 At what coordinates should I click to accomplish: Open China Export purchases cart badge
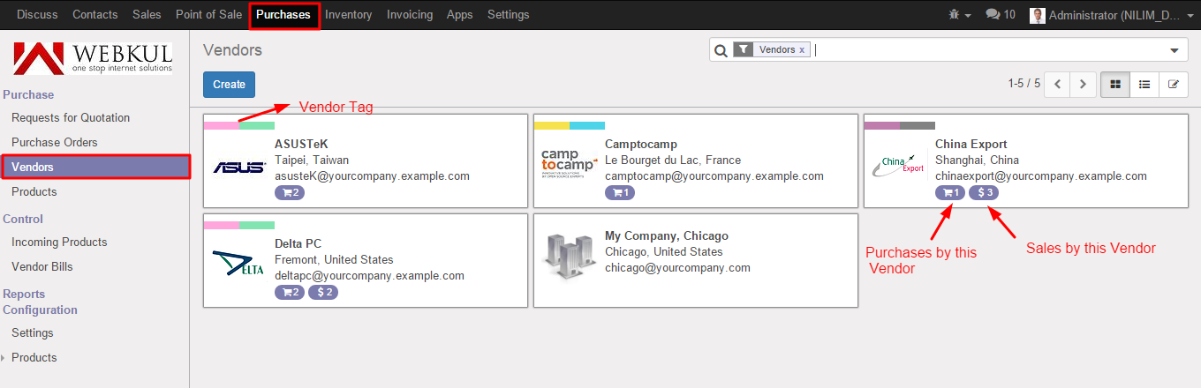tap(950, 192)
